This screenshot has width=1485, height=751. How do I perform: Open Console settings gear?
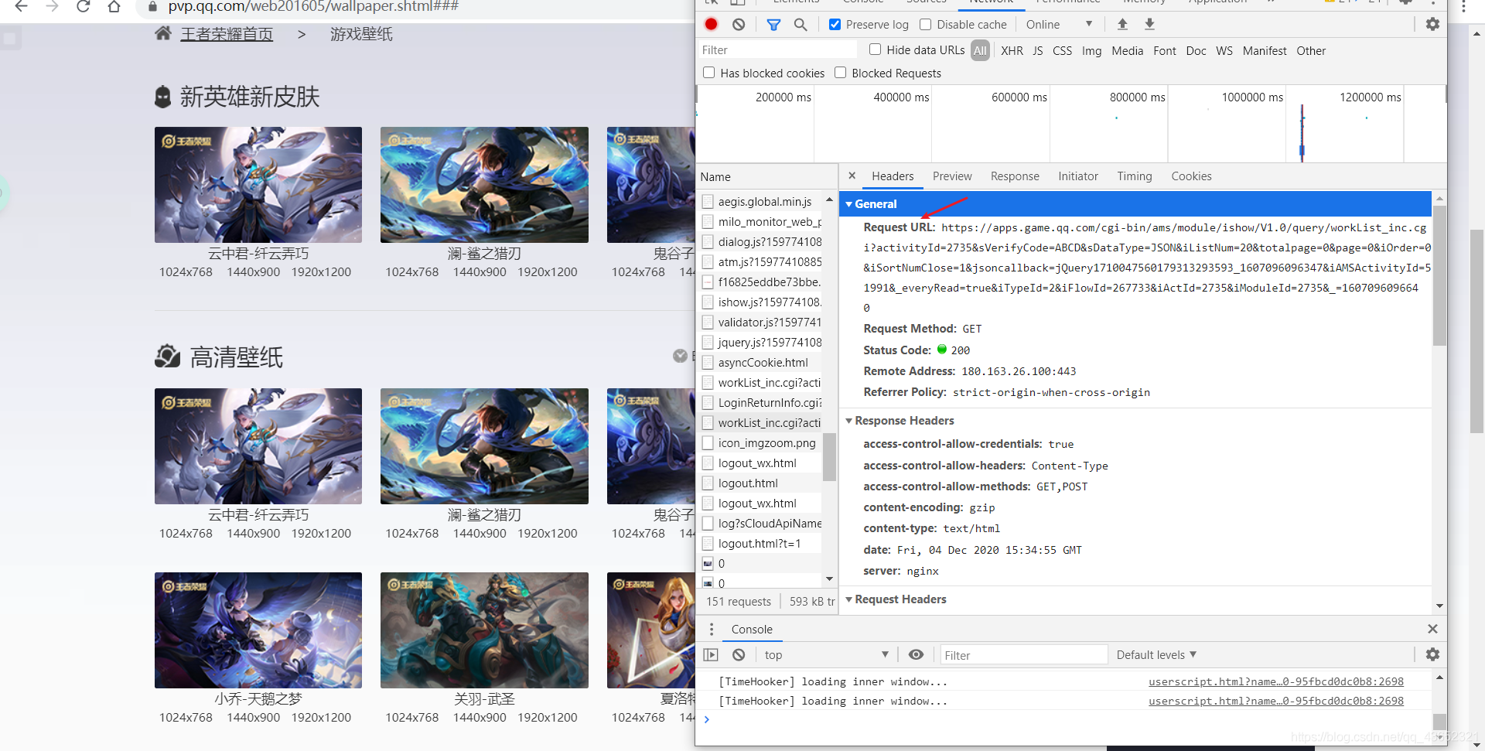[1432, 655]
